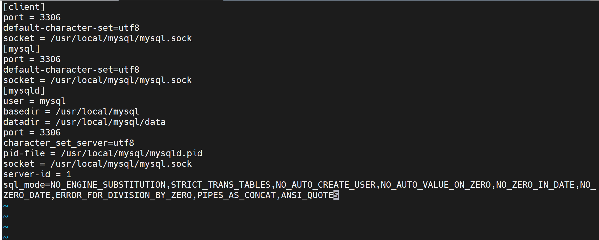Place cursor on user = mysql line
599x240 pixels.
click(35, 101)
